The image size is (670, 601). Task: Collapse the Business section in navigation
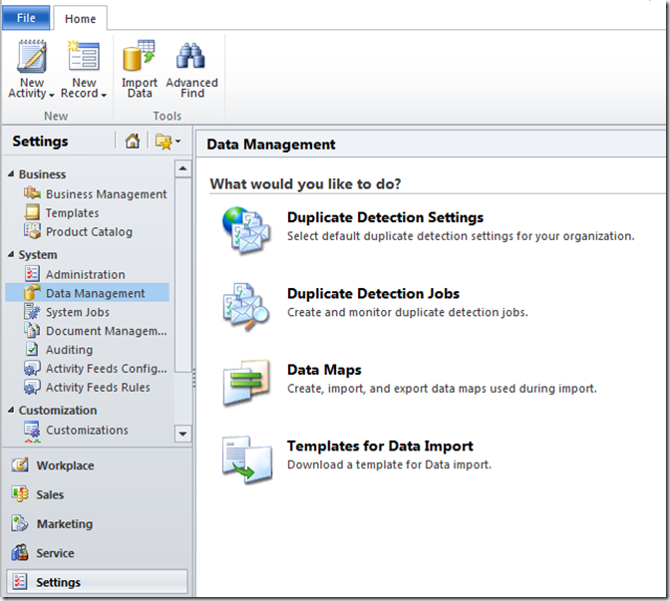click(x=12, y=174)
